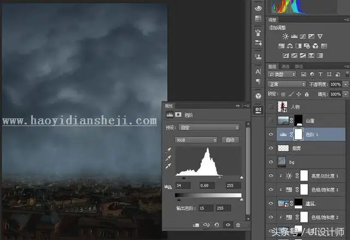Image resolution: width=350 pixels, height=240 pixels.
Task: Show the 人物 layer via its visibility box
Action: pyautogui.click(x=271, y=107)
